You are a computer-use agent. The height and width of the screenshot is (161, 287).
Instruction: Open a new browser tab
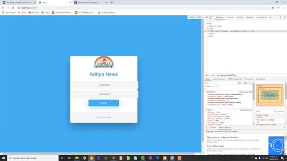coord(112,3)
